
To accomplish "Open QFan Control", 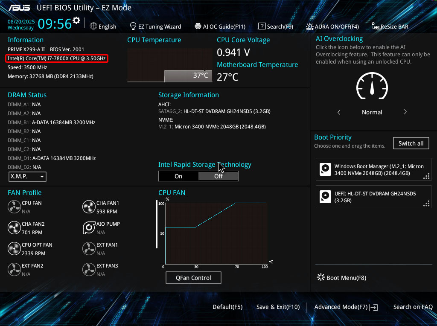I will pyautogui.click(x=193, y=278).
